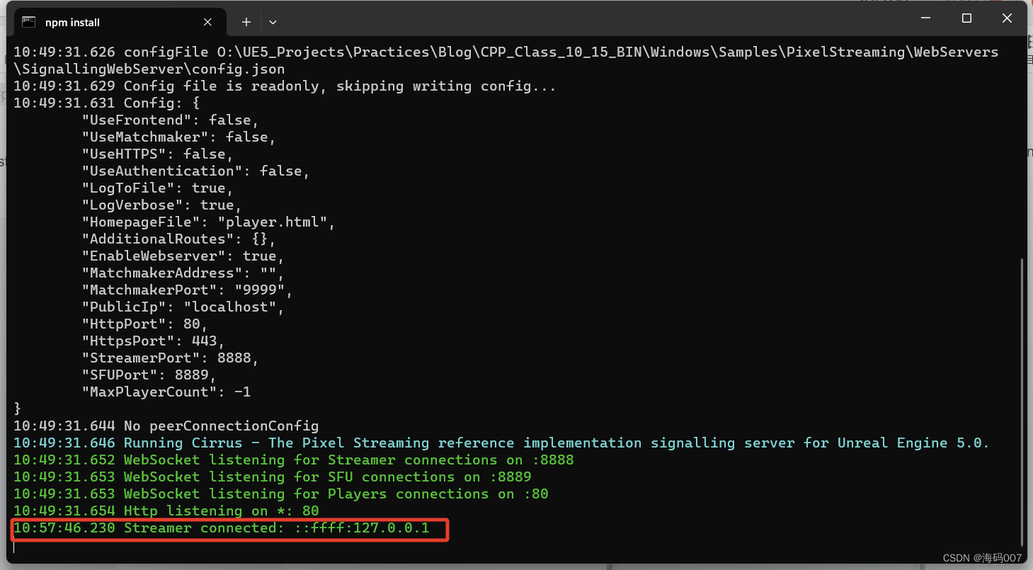Click the "UseMatchmaker": false line
Image resolution: width=1033 pixels, height=570 pixels.
coord(178,137)
